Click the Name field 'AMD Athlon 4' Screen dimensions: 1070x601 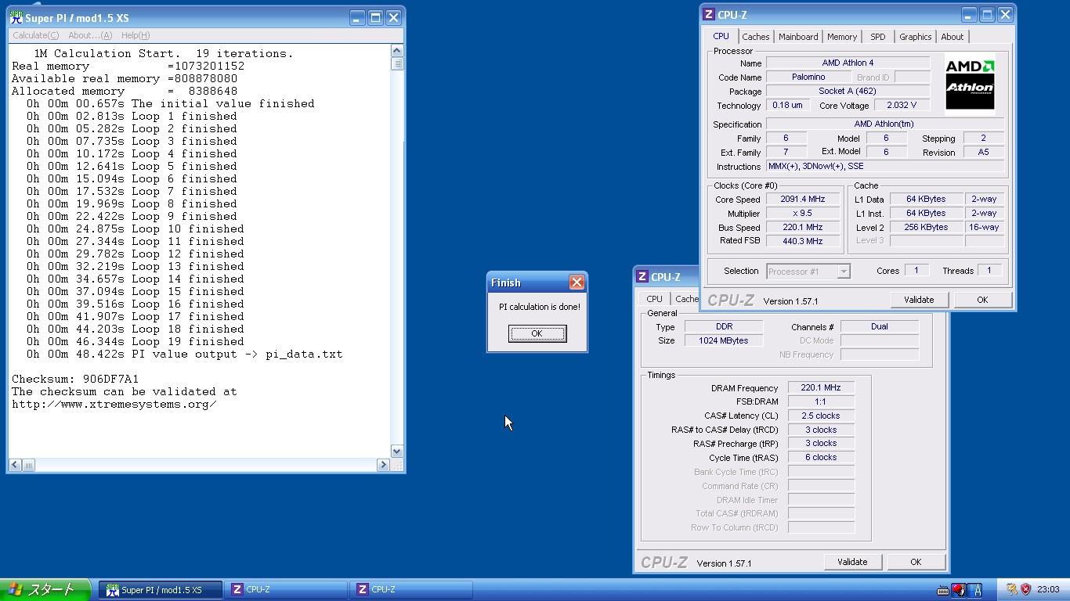(848, 63)
